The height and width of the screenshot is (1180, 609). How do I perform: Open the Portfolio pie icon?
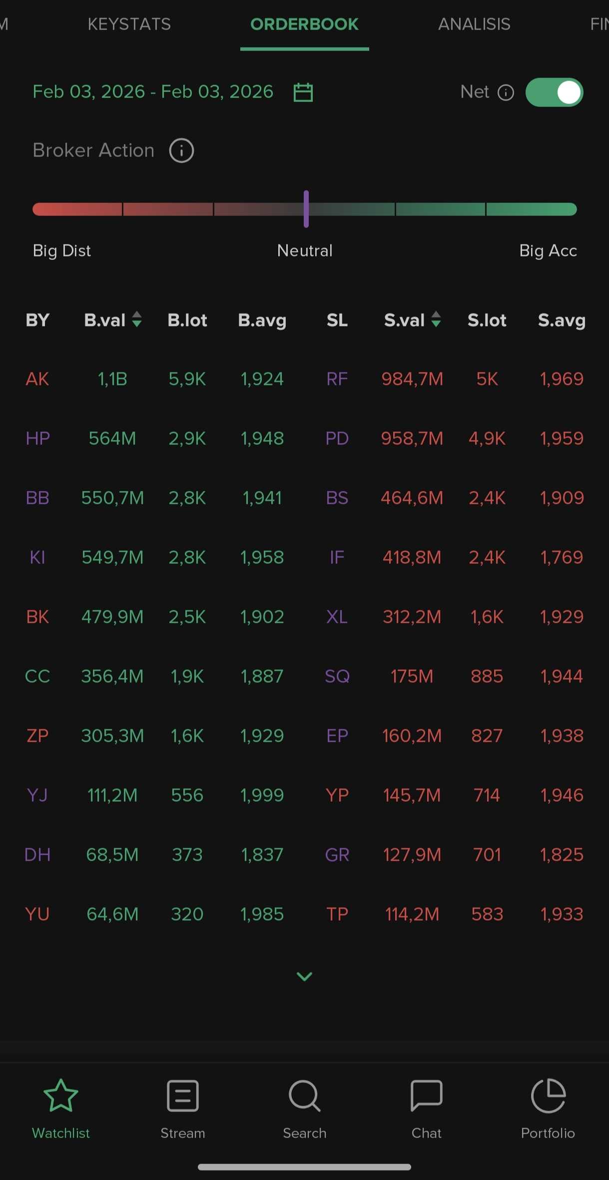click(x=548, y=1096)
